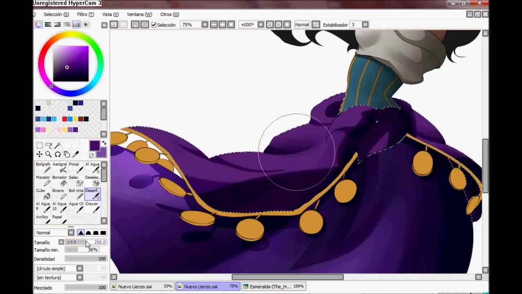Choose the Desenf. blur brush
The height and width of the screenshot is (294, 522).
point(92,194)
